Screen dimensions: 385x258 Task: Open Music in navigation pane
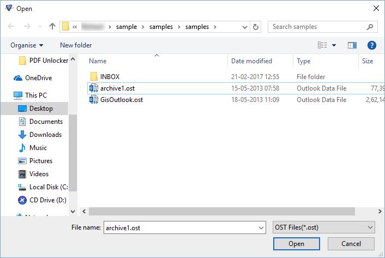33,147
